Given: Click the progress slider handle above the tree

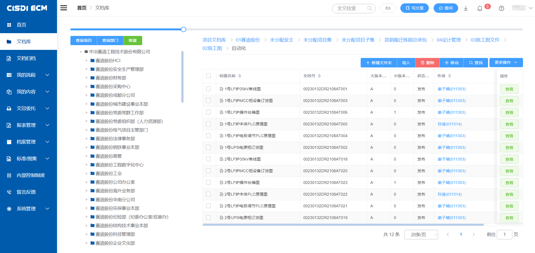Looking at the screenshot, I should [x=184, y=29].
